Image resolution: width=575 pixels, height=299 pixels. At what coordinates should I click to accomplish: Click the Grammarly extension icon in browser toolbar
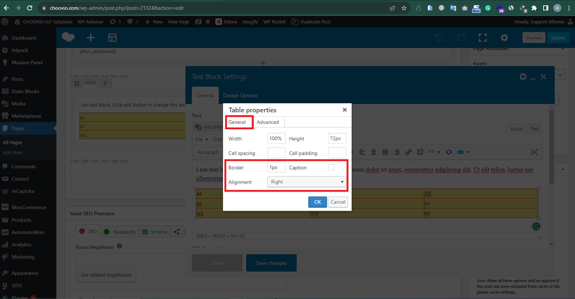tap(488, 8)
